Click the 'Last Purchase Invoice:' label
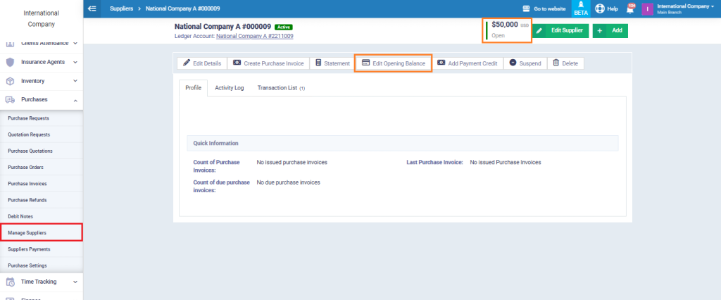The image size is (721, 300). click(x=434, y=163)
